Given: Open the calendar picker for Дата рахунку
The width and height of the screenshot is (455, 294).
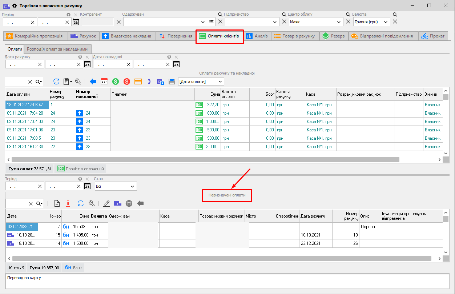Looking at the screenshot, I should (x=87, y=64).
